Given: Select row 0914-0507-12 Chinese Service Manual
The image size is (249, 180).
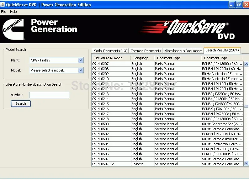Looking at the screenshot, I should (x=167, y=164).
